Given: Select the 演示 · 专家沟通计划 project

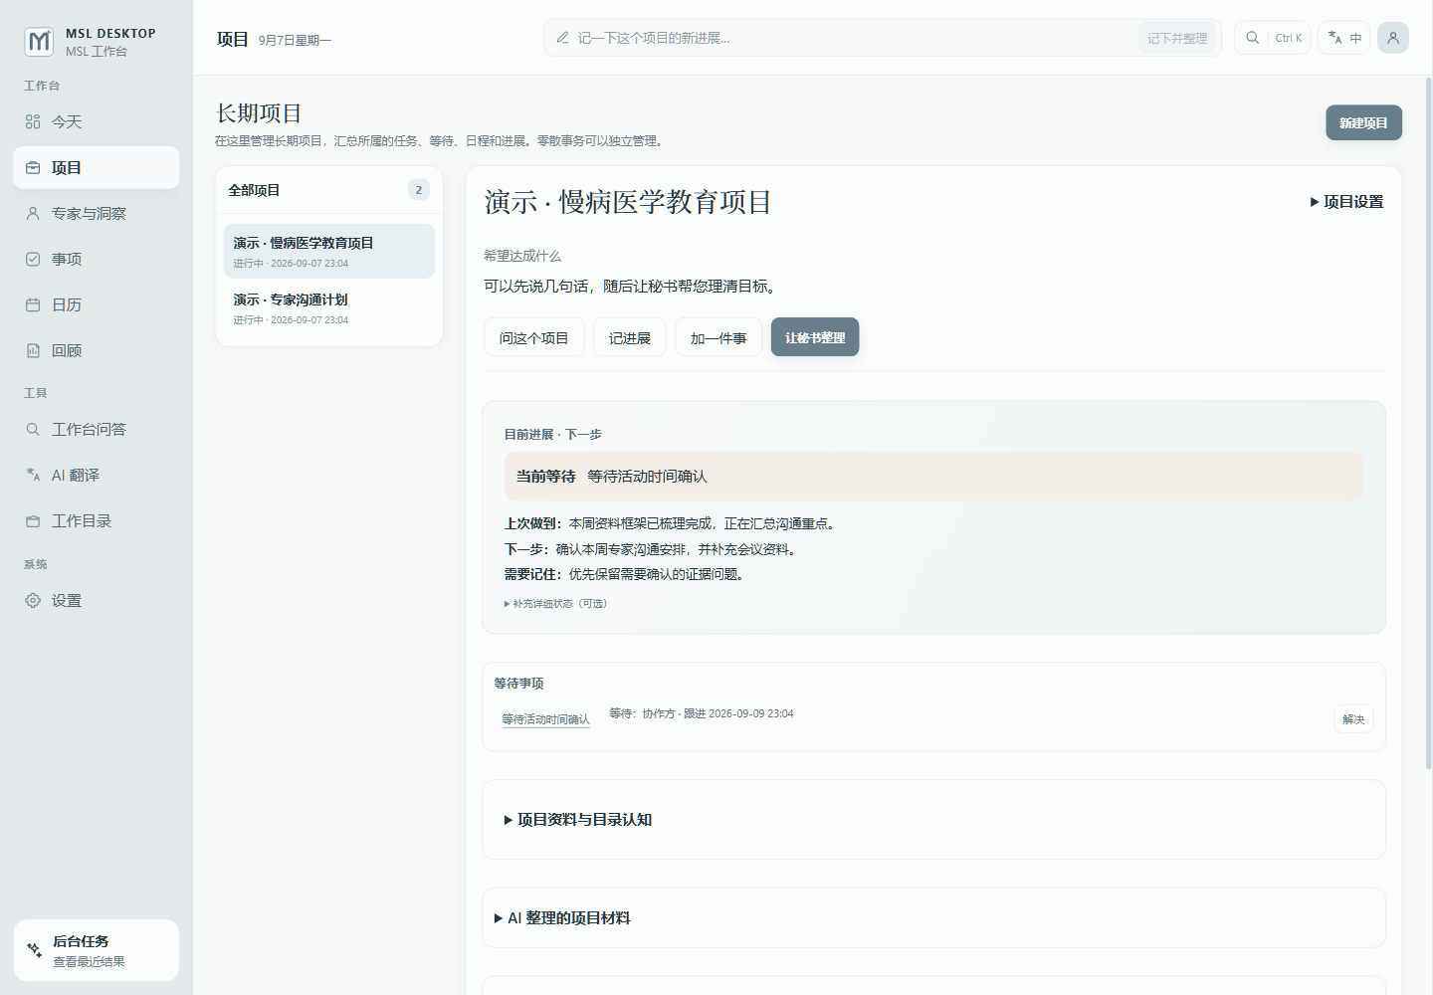Looking at the screenshot, I should click(x=329, y=307).
